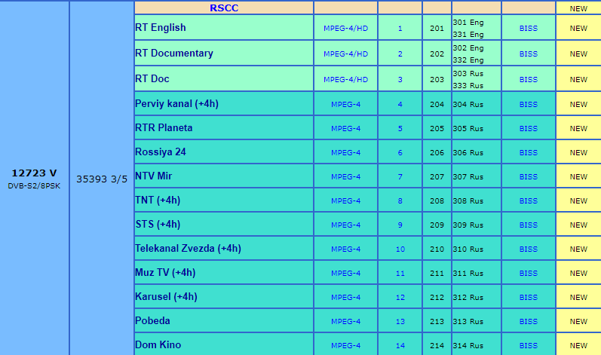Click the RSCC provider link

tap(225, 8)
